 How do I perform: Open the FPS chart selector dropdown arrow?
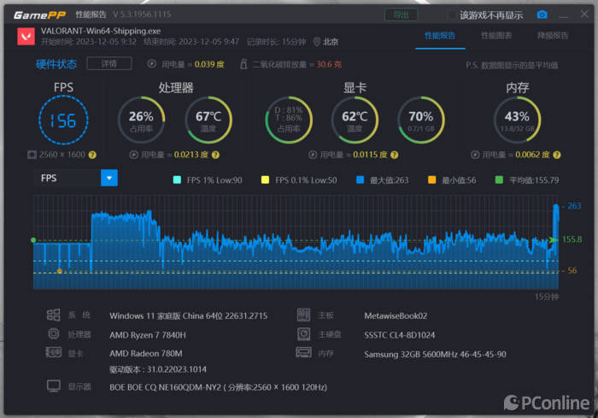(x=109, y=178)
